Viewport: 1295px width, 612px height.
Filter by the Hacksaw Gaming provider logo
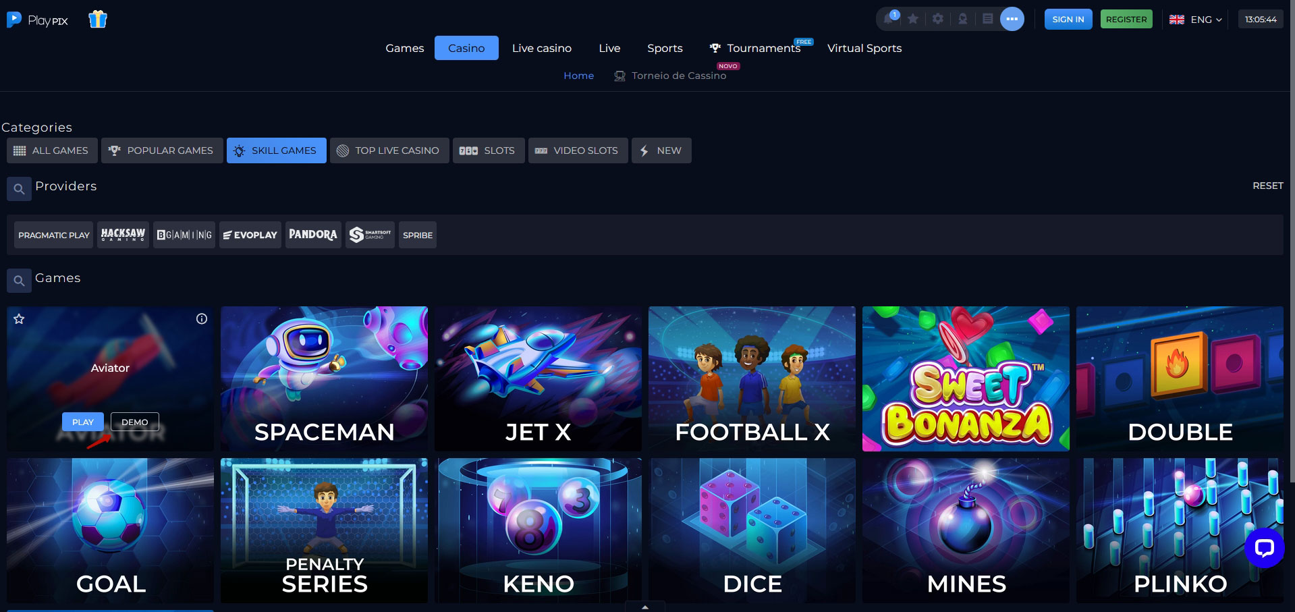tap(123, 235)
